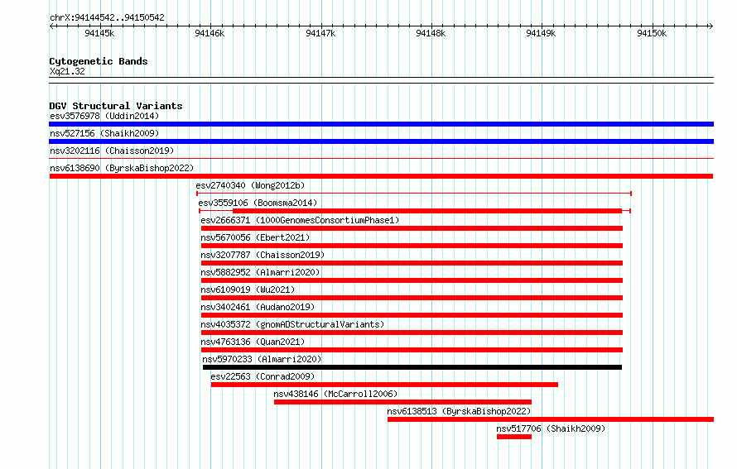The width and height of the screenshot is (737, 469).
Task: Click the DGV Structural Variants track title
Action: pos(116,106)
